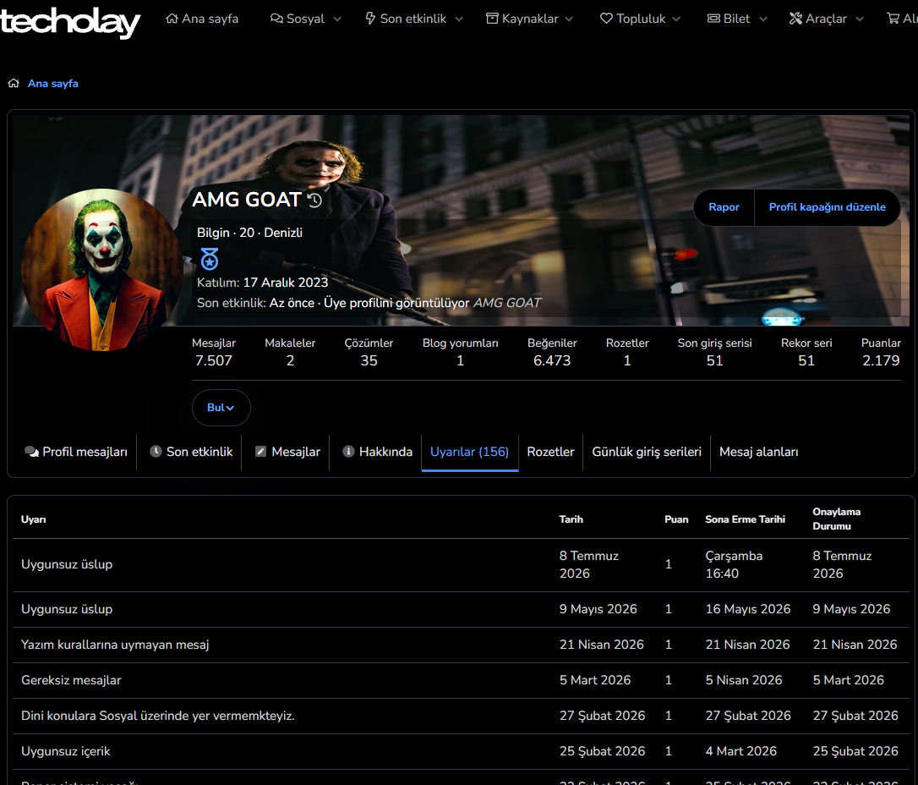This screenshot has height=785, width=918.
Task: Open the Günlük giriş serileri tab
Action: (x=647, y=452)
